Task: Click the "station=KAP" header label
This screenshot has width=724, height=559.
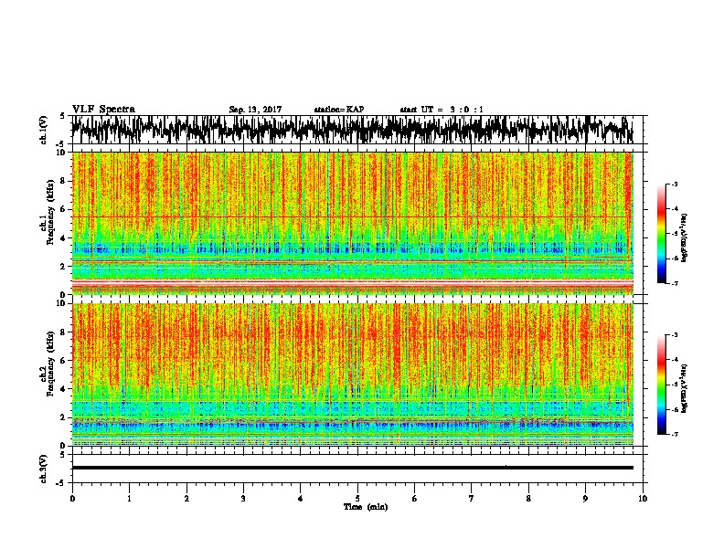Action: pos(339,110)
